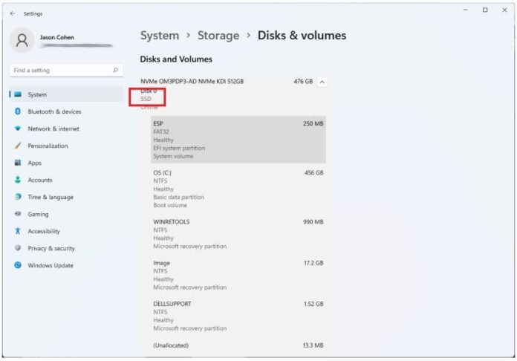Click the Network wifi icon in sidebar

[18, 129]
